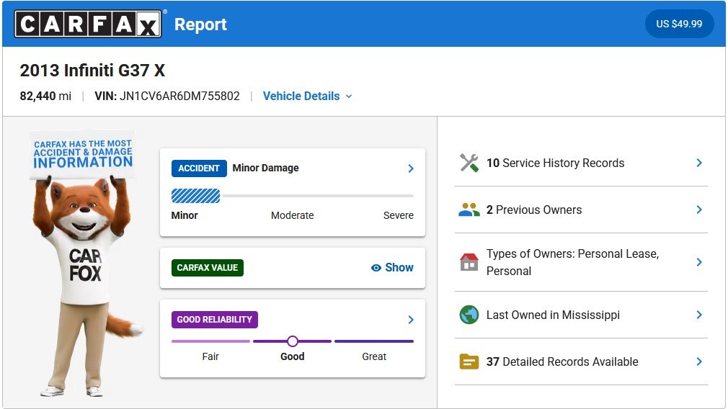Click the Car Fox accident information sign
This screenshot has height=409, width=728.
[x=83, y=154]
